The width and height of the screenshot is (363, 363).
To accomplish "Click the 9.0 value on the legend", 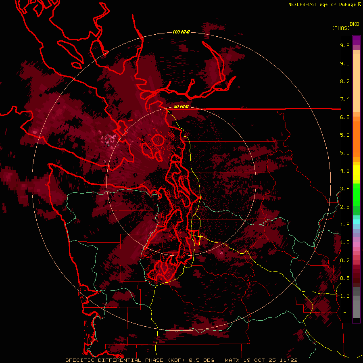I will point(345,64).
